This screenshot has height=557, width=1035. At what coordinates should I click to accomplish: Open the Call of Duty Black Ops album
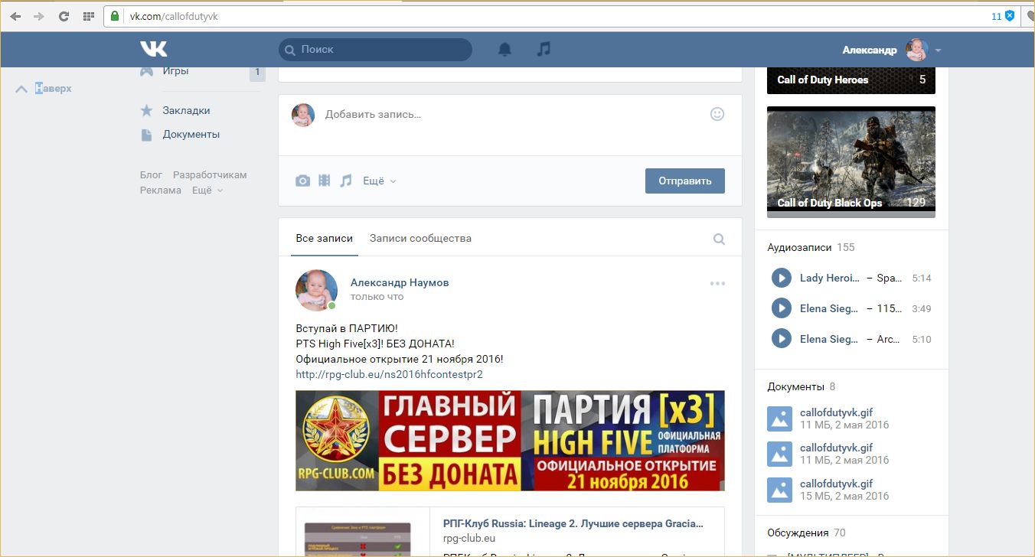point(851,162)
